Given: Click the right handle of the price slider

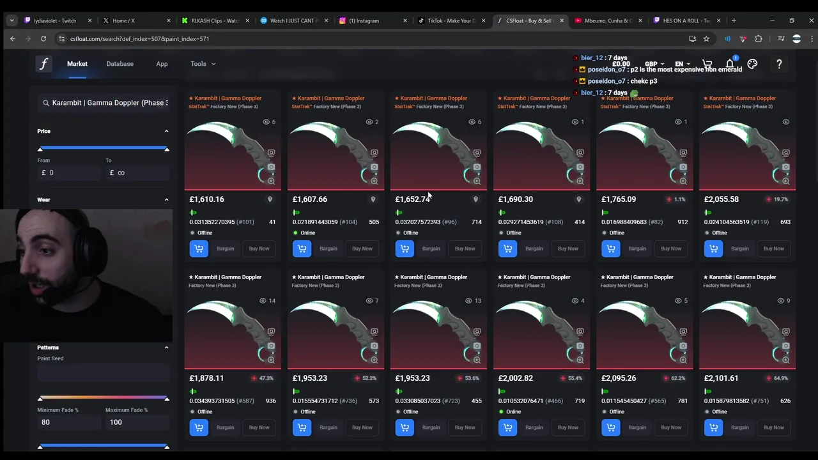Looking at the screenshot, I should coord(166,149).
